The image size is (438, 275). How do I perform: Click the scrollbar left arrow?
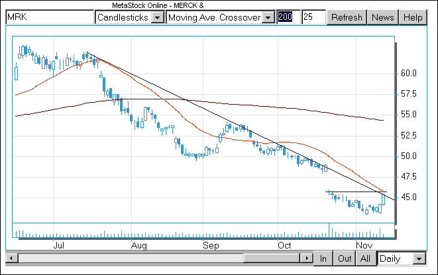(12, 258)
